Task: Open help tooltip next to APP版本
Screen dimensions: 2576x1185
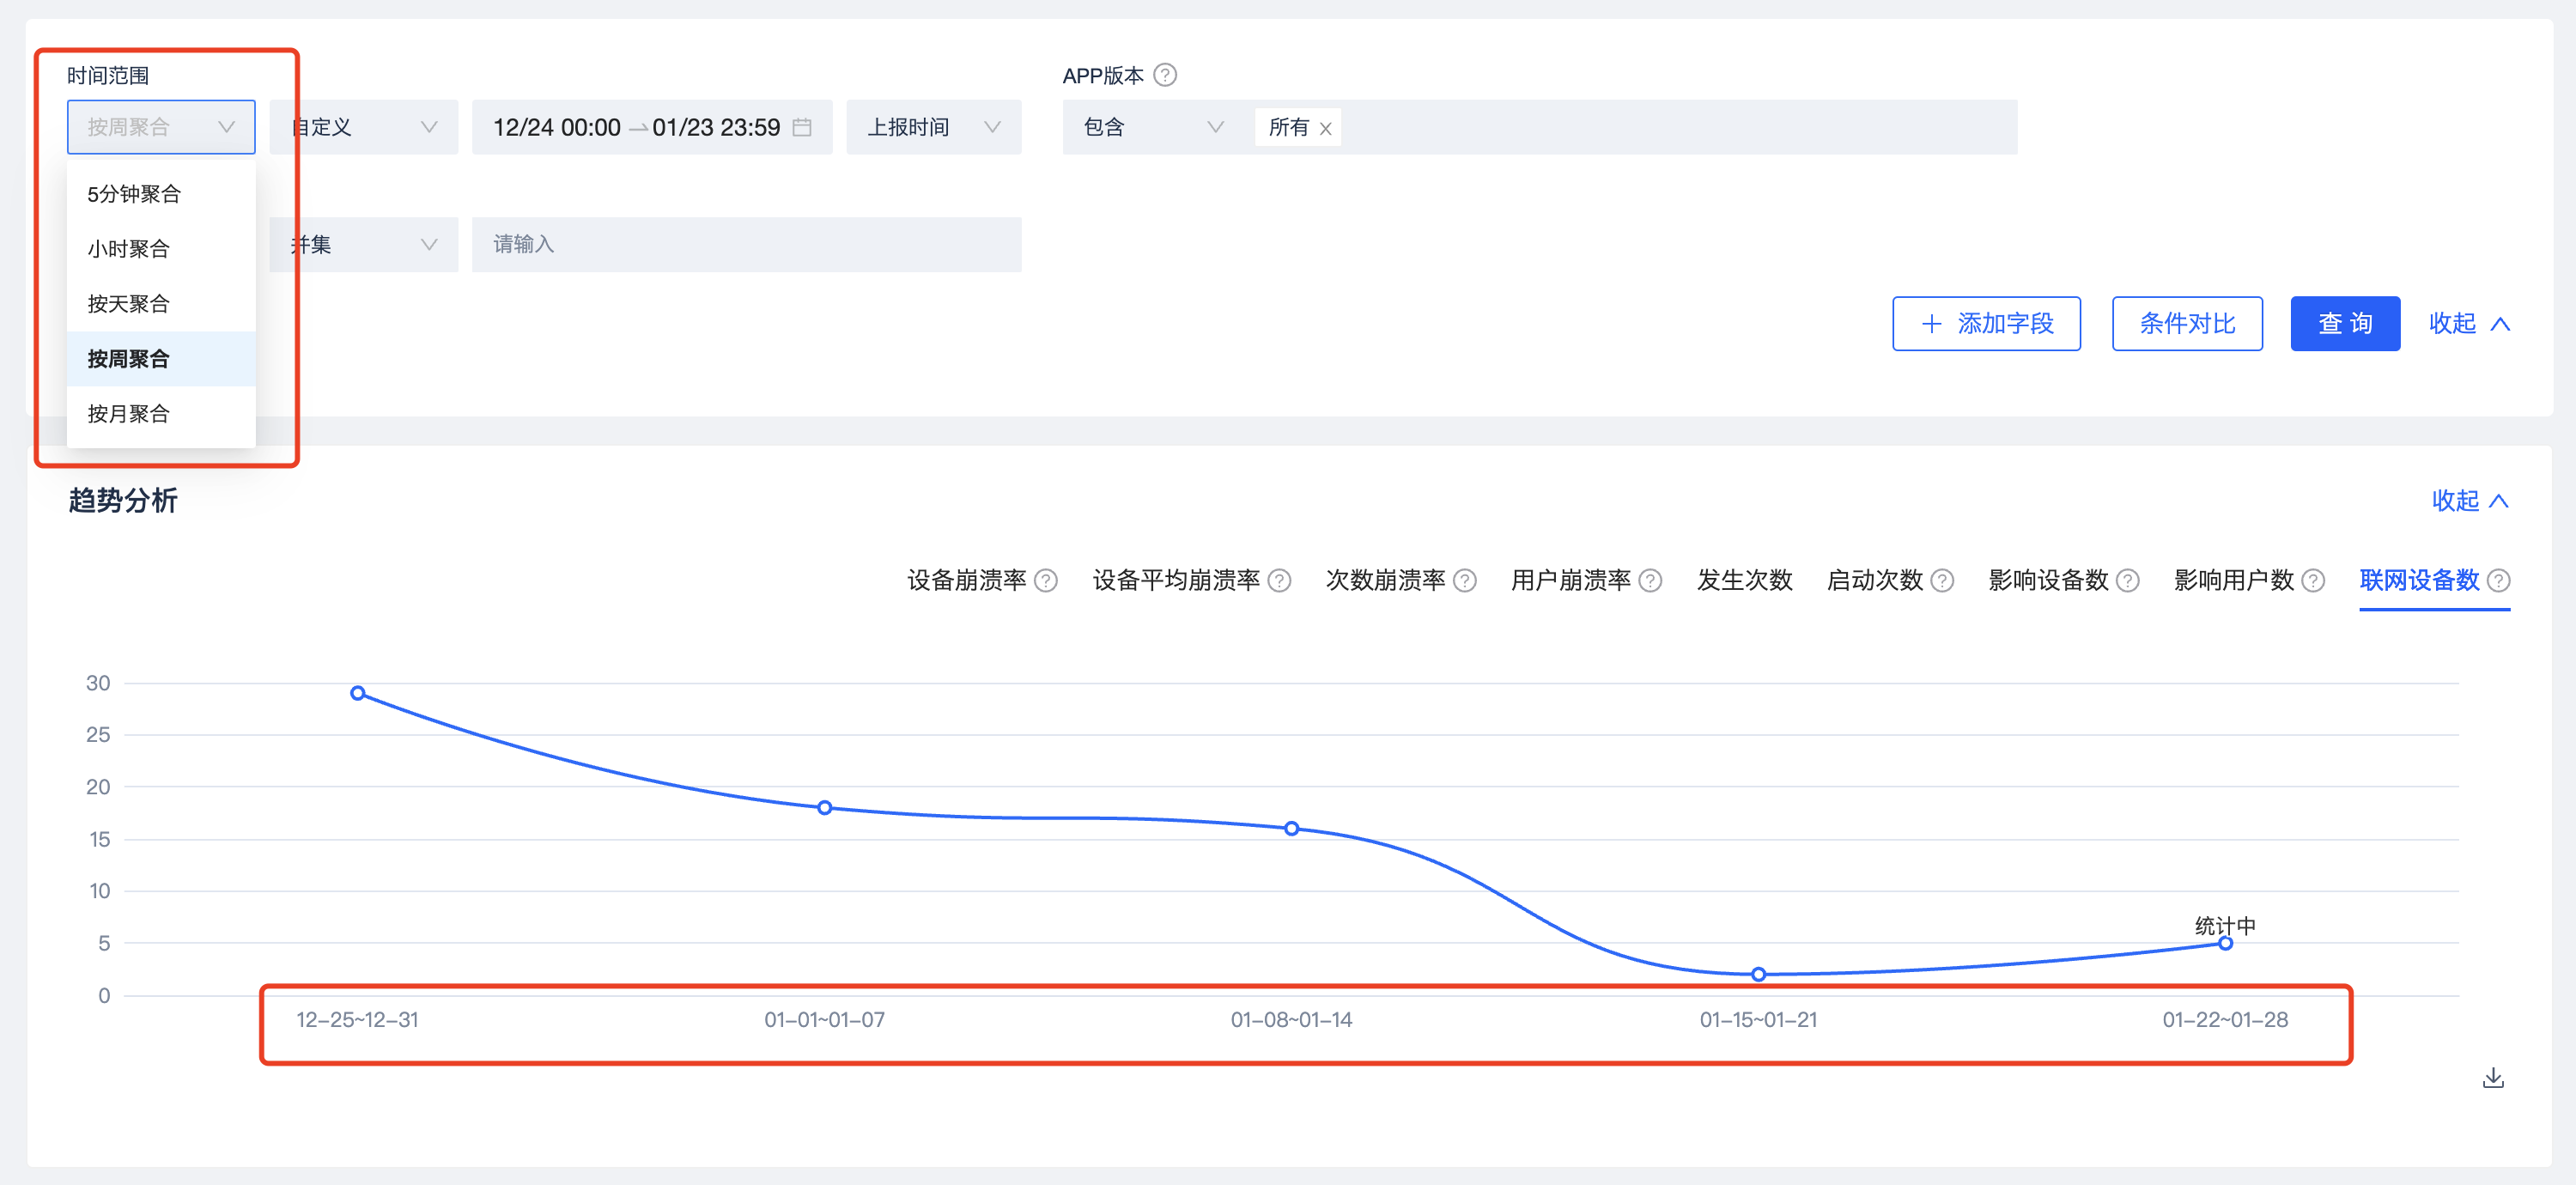Action: 1165,75
